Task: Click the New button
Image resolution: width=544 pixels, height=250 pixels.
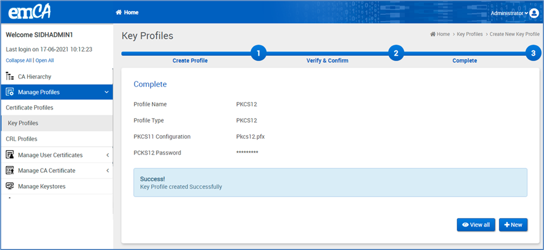Action: click(x=513, y=225)
